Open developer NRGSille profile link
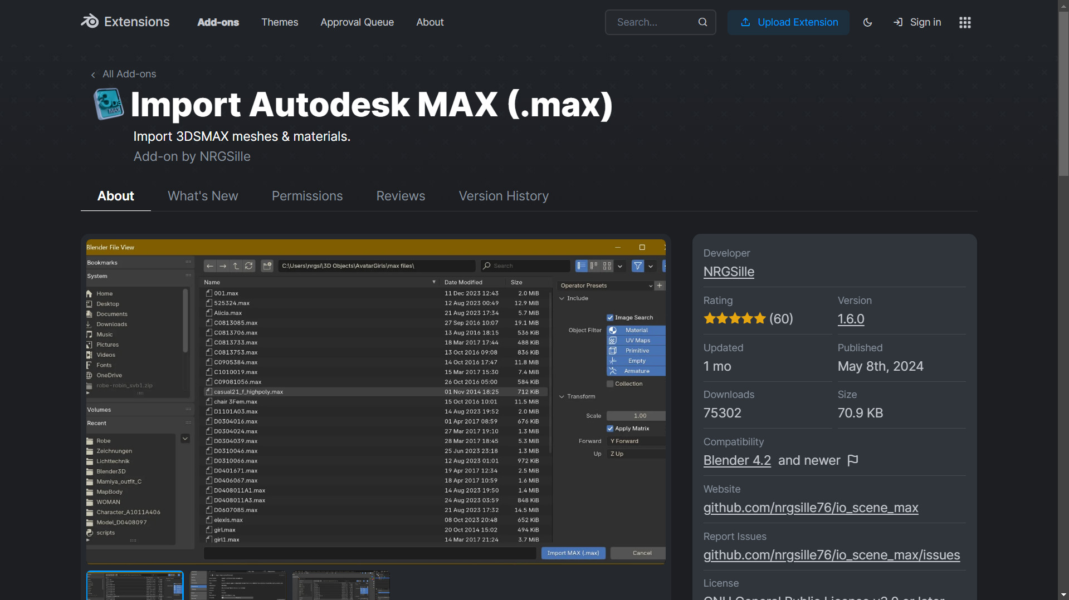The height and width of the screenshot is (600, 1069). point(729,272)
